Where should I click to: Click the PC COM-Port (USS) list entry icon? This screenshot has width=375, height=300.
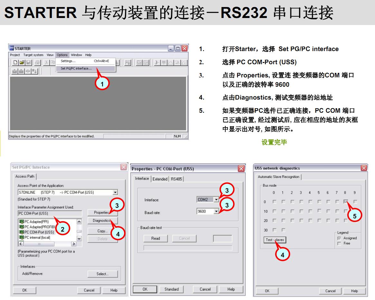click(x=21, y=232)
